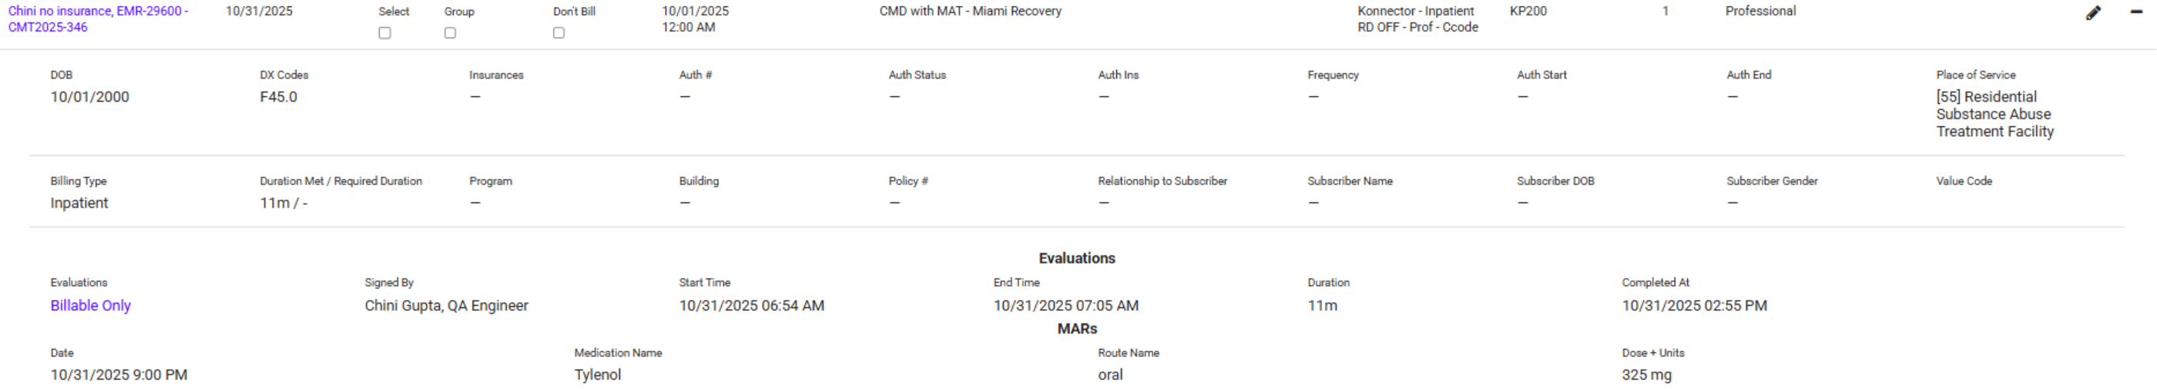Click the KP200 code
Screen dimensions: 2157x389
(x=1528, y=11)
